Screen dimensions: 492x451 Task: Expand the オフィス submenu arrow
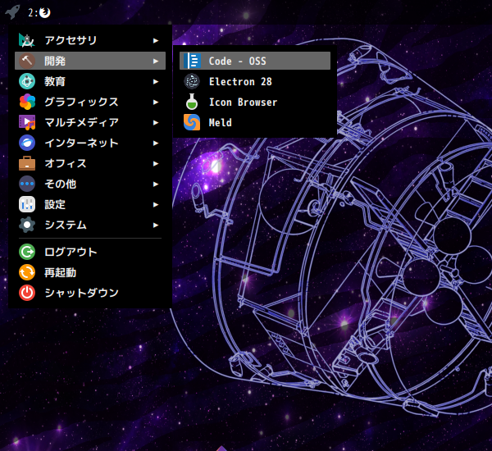(156, 163)
